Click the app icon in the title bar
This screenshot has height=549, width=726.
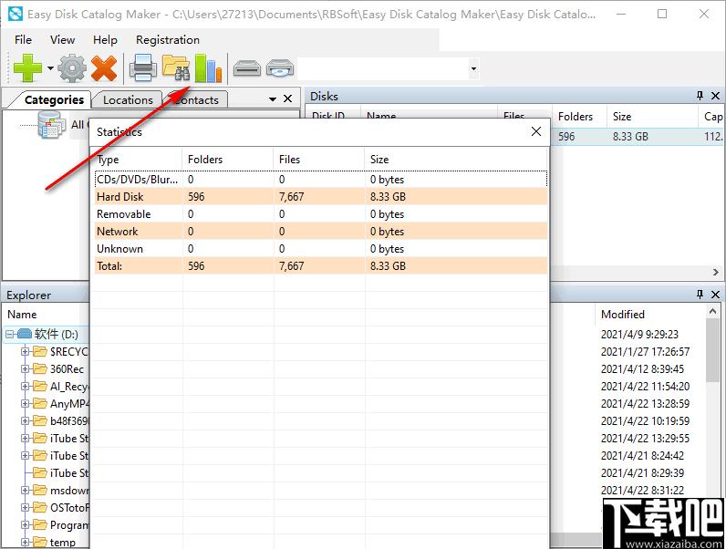point(15,14)
